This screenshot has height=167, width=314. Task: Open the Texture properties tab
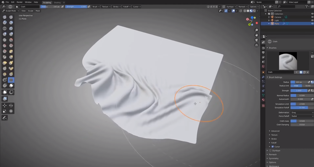coord(263,106)
